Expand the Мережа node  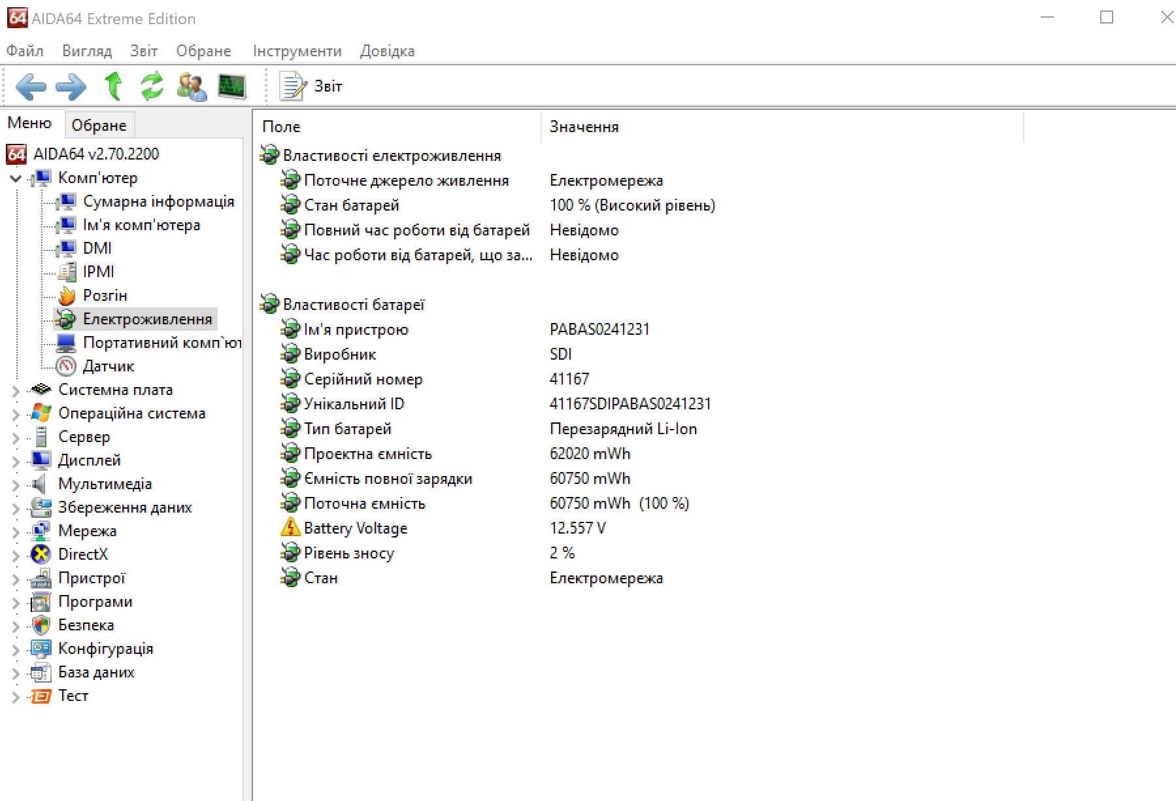(16, 532)
